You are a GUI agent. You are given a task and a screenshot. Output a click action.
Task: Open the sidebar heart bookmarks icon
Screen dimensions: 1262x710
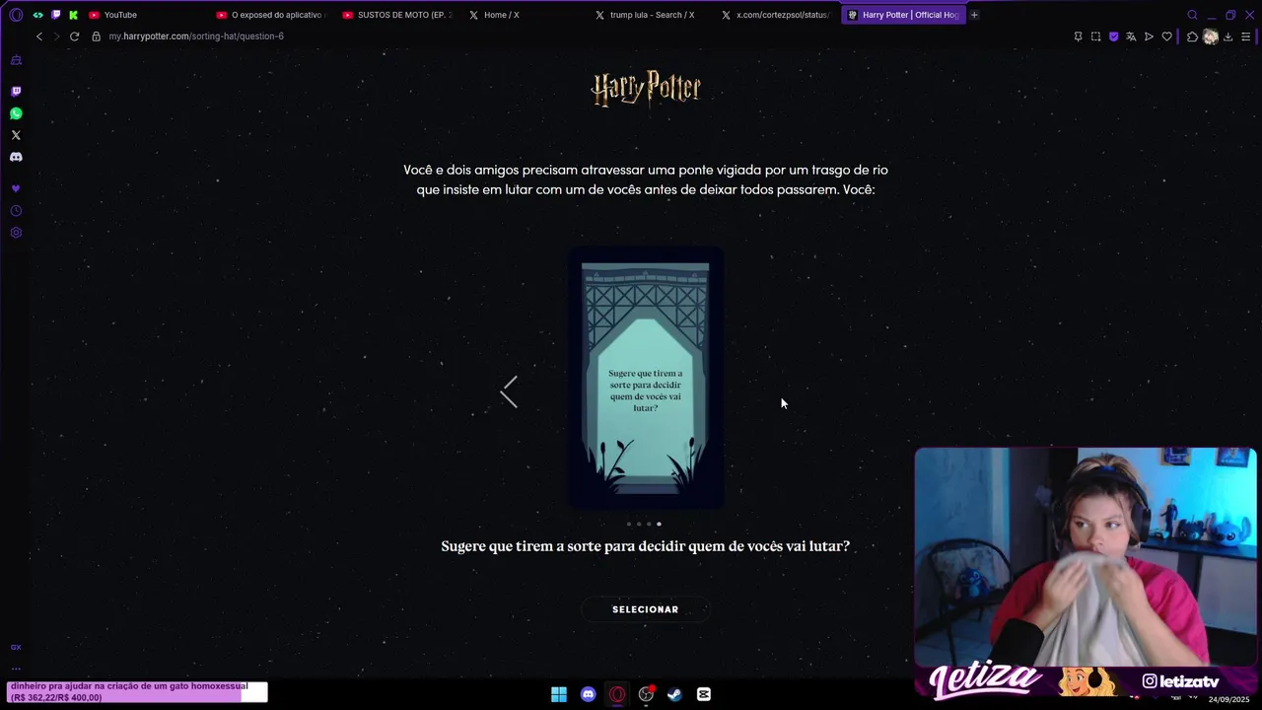[16, 188]
